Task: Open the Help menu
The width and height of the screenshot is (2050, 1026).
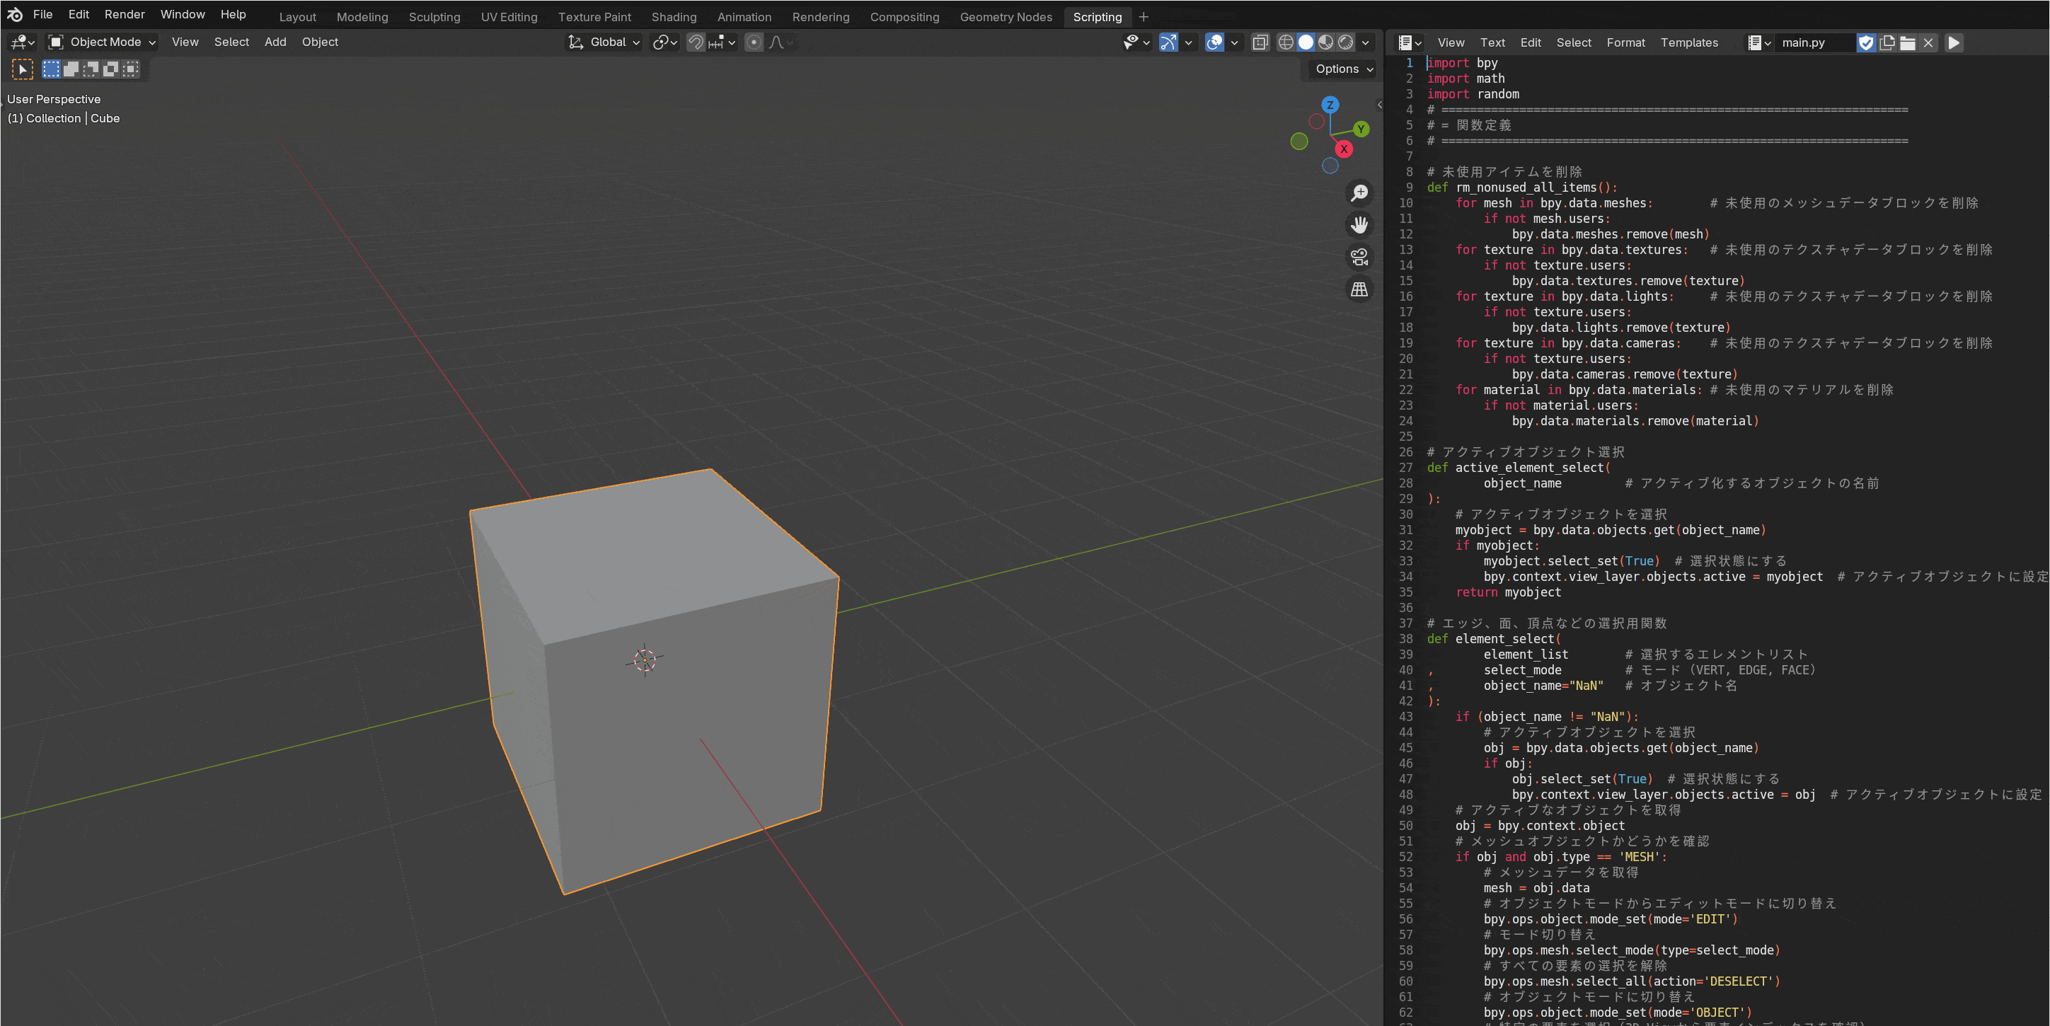Action: point(234,14)
